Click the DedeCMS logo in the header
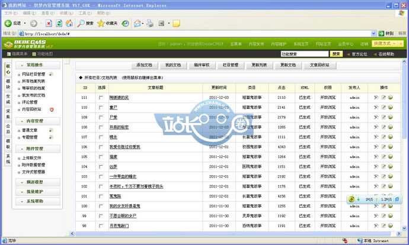The image size is (409, 245). pyautogui.click(x=28, y=44)
